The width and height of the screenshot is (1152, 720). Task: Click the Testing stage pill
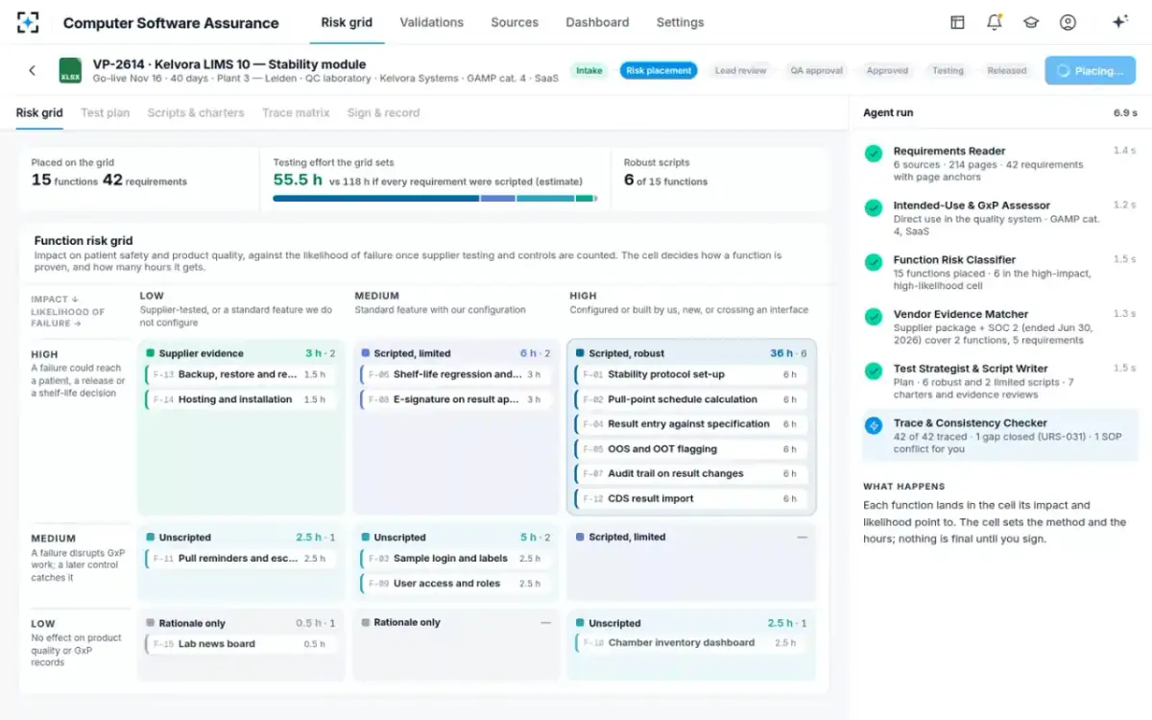tap(948, 70)
